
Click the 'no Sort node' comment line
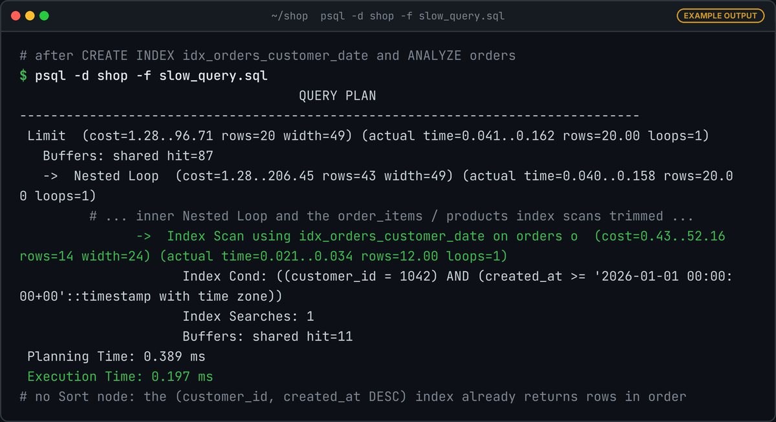tap(353, 397)
